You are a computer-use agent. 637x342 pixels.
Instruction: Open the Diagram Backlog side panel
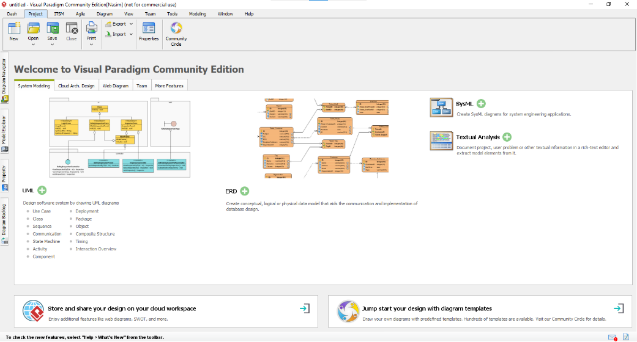pos(4,222)
